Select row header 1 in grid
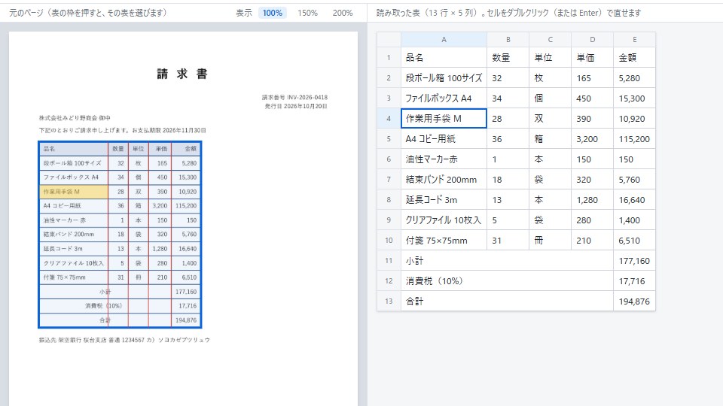Viewport: 723px width, 406px height. coord(389,58)
